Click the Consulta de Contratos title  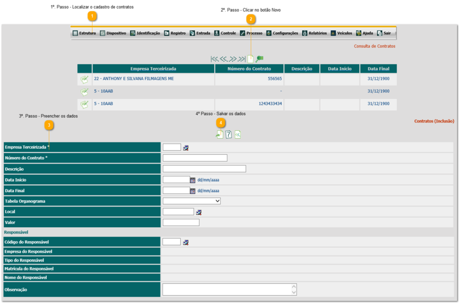[374, 46]
